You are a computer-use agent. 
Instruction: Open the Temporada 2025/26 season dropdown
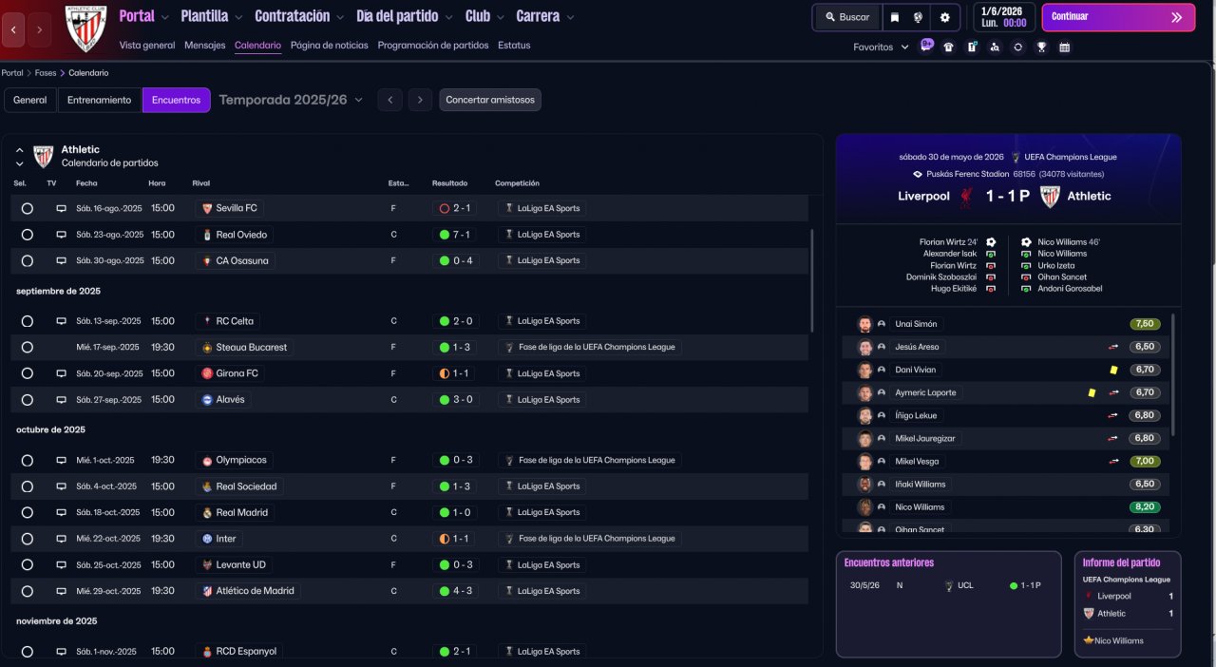click(x=291, y=100)
